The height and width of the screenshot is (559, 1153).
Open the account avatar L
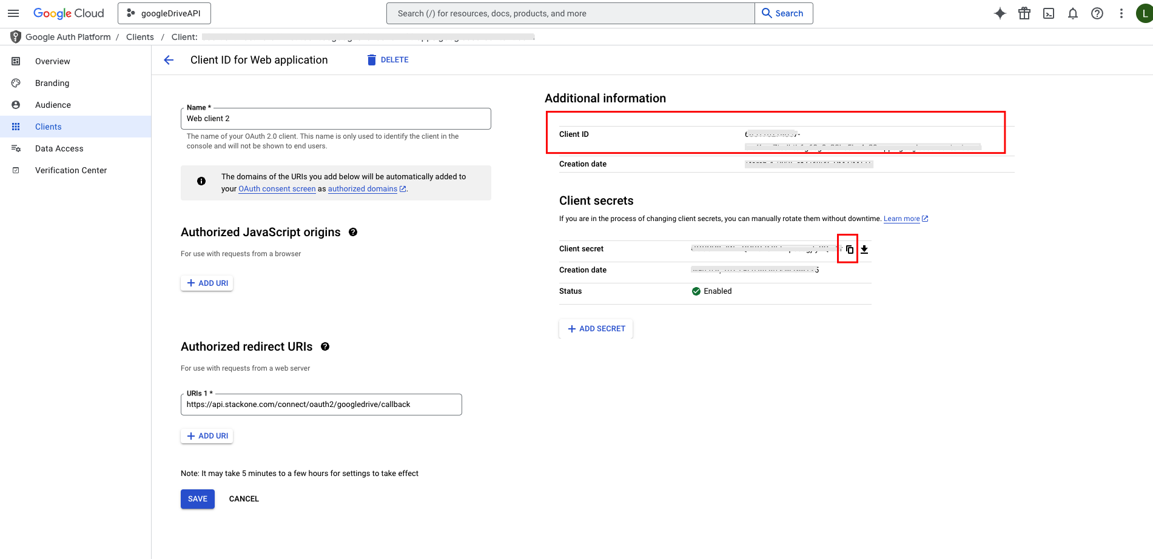pos(1145,13)
